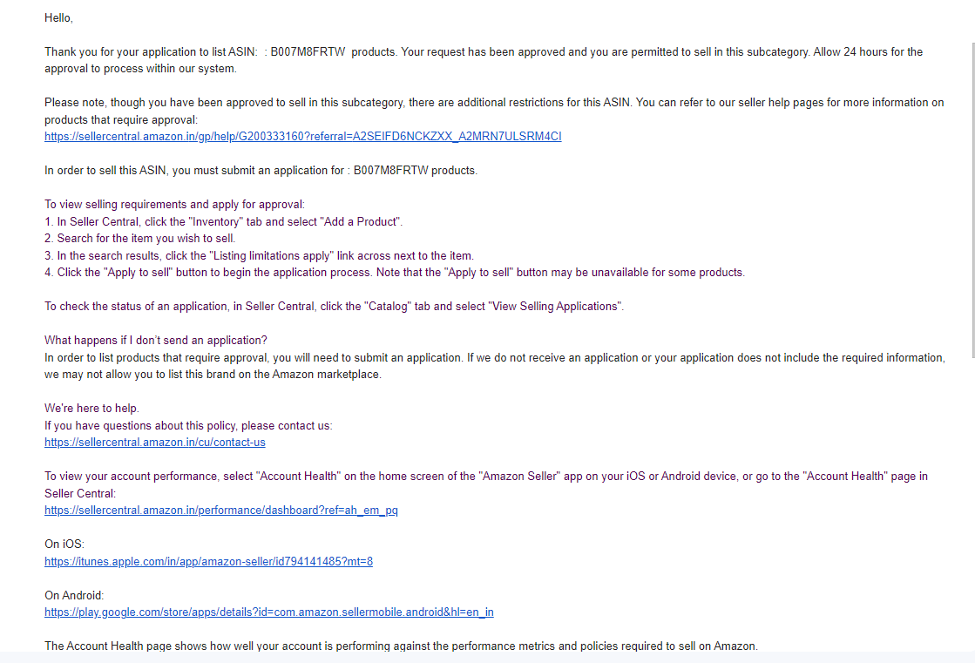This screenshot has height=663, width=975.
Task: Click the "On iOS:" label
Action: coord(64,544)
